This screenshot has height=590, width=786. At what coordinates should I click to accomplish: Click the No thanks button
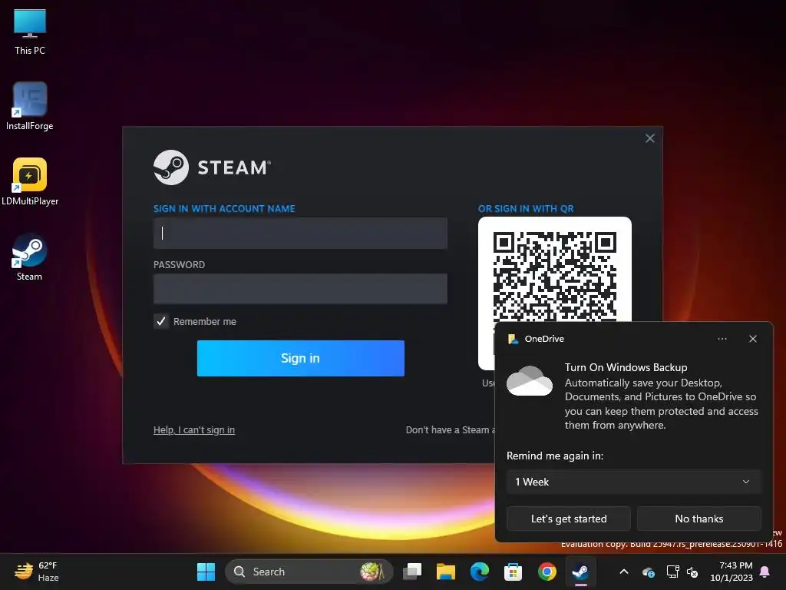point(698,519)
